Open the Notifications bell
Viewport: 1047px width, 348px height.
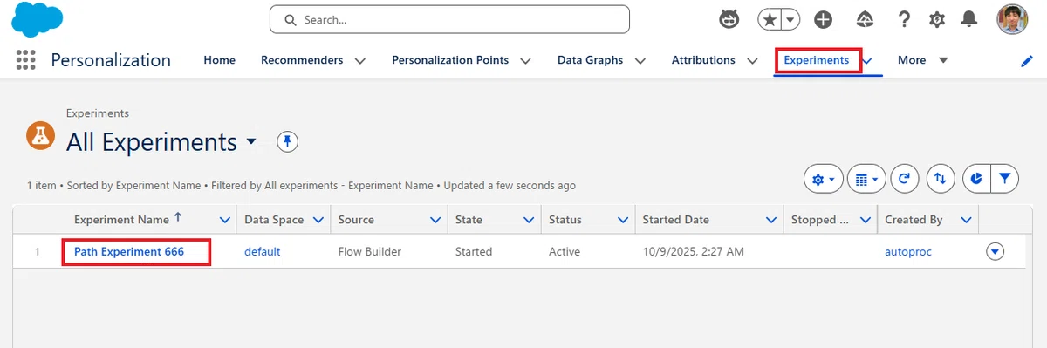pyautogui.click(x=968, y=19)
